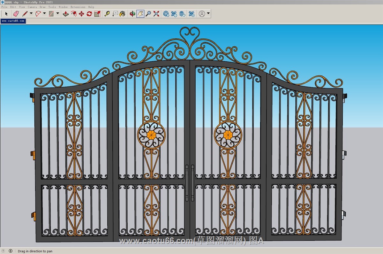Image resolution: width=383 pixels, height=254 pixels.
Task: Select the www.caotu66.com scene tab
Action: (13, 21)
